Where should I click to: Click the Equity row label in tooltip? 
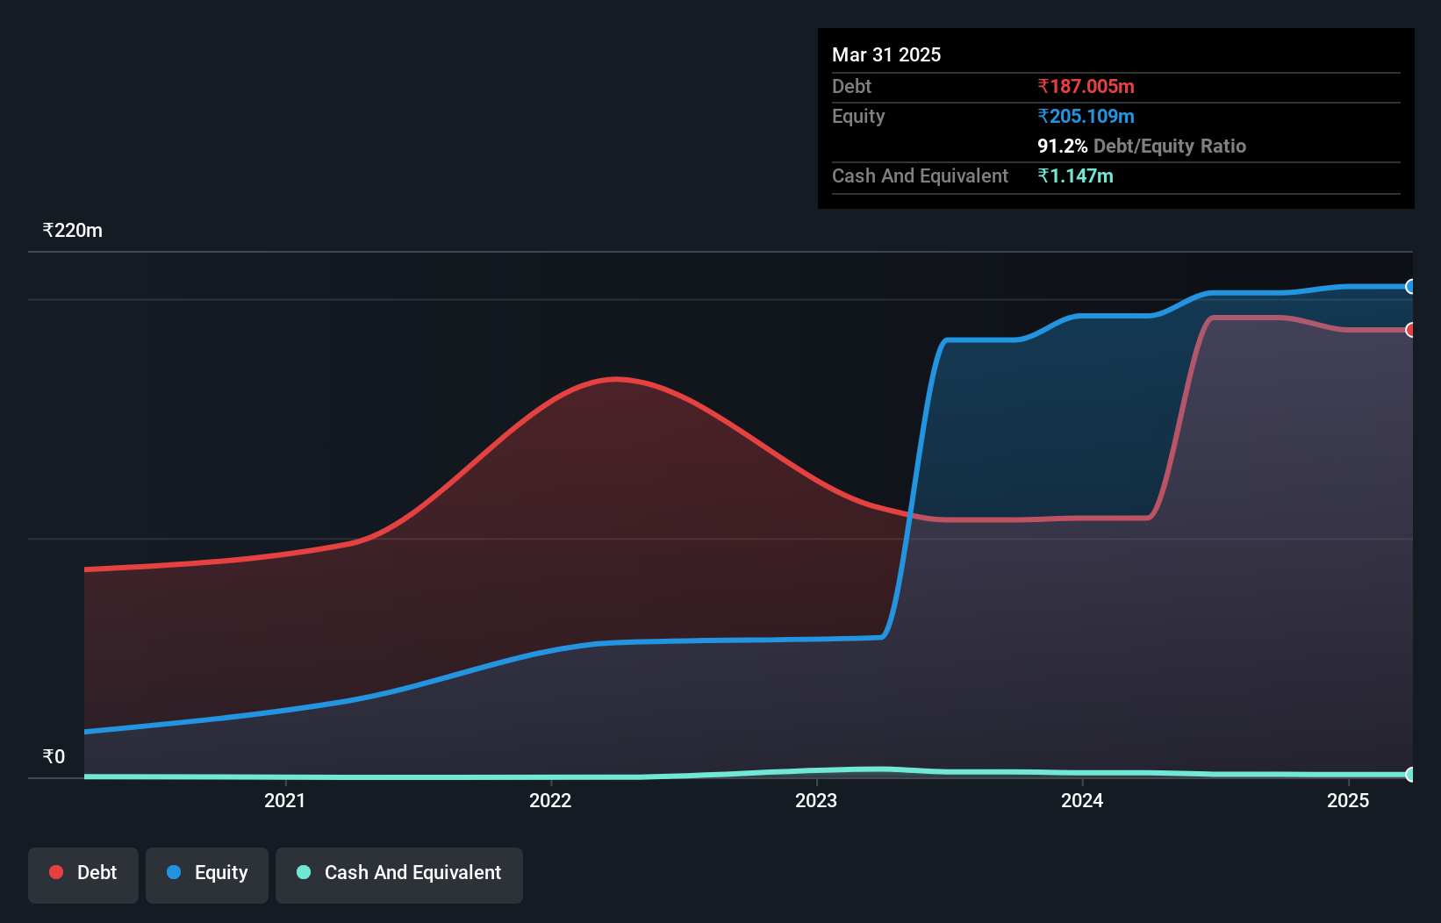(858, 116)
